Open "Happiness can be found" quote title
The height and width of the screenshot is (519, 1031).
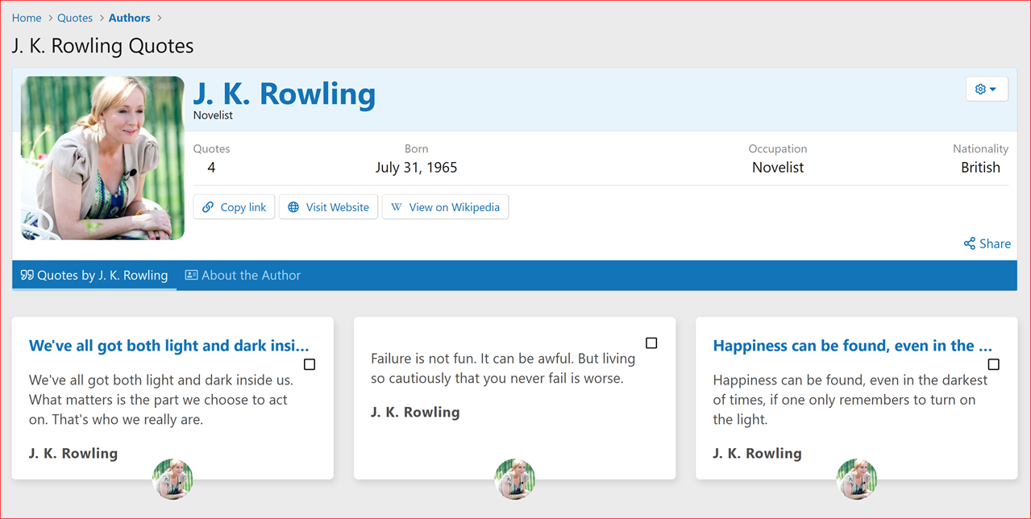tap(853, 346)
